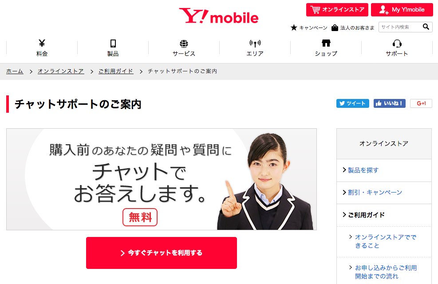Go to ホーム breadcrumb link
Viewport: 438px width, 284px height.
click(x=15, y=71)
